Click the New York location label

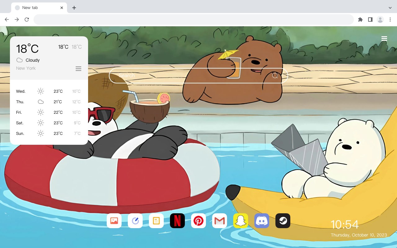pos(26,68)
